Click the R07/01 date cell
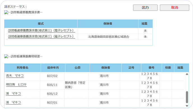193x109 pixels. click(x=52, y=103)
